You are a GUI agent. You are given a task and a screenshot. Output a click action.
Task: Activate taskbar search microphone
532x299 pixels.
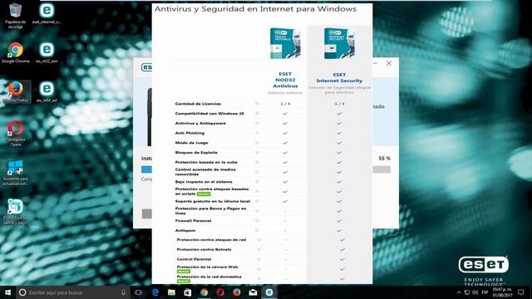click(124, 292)
